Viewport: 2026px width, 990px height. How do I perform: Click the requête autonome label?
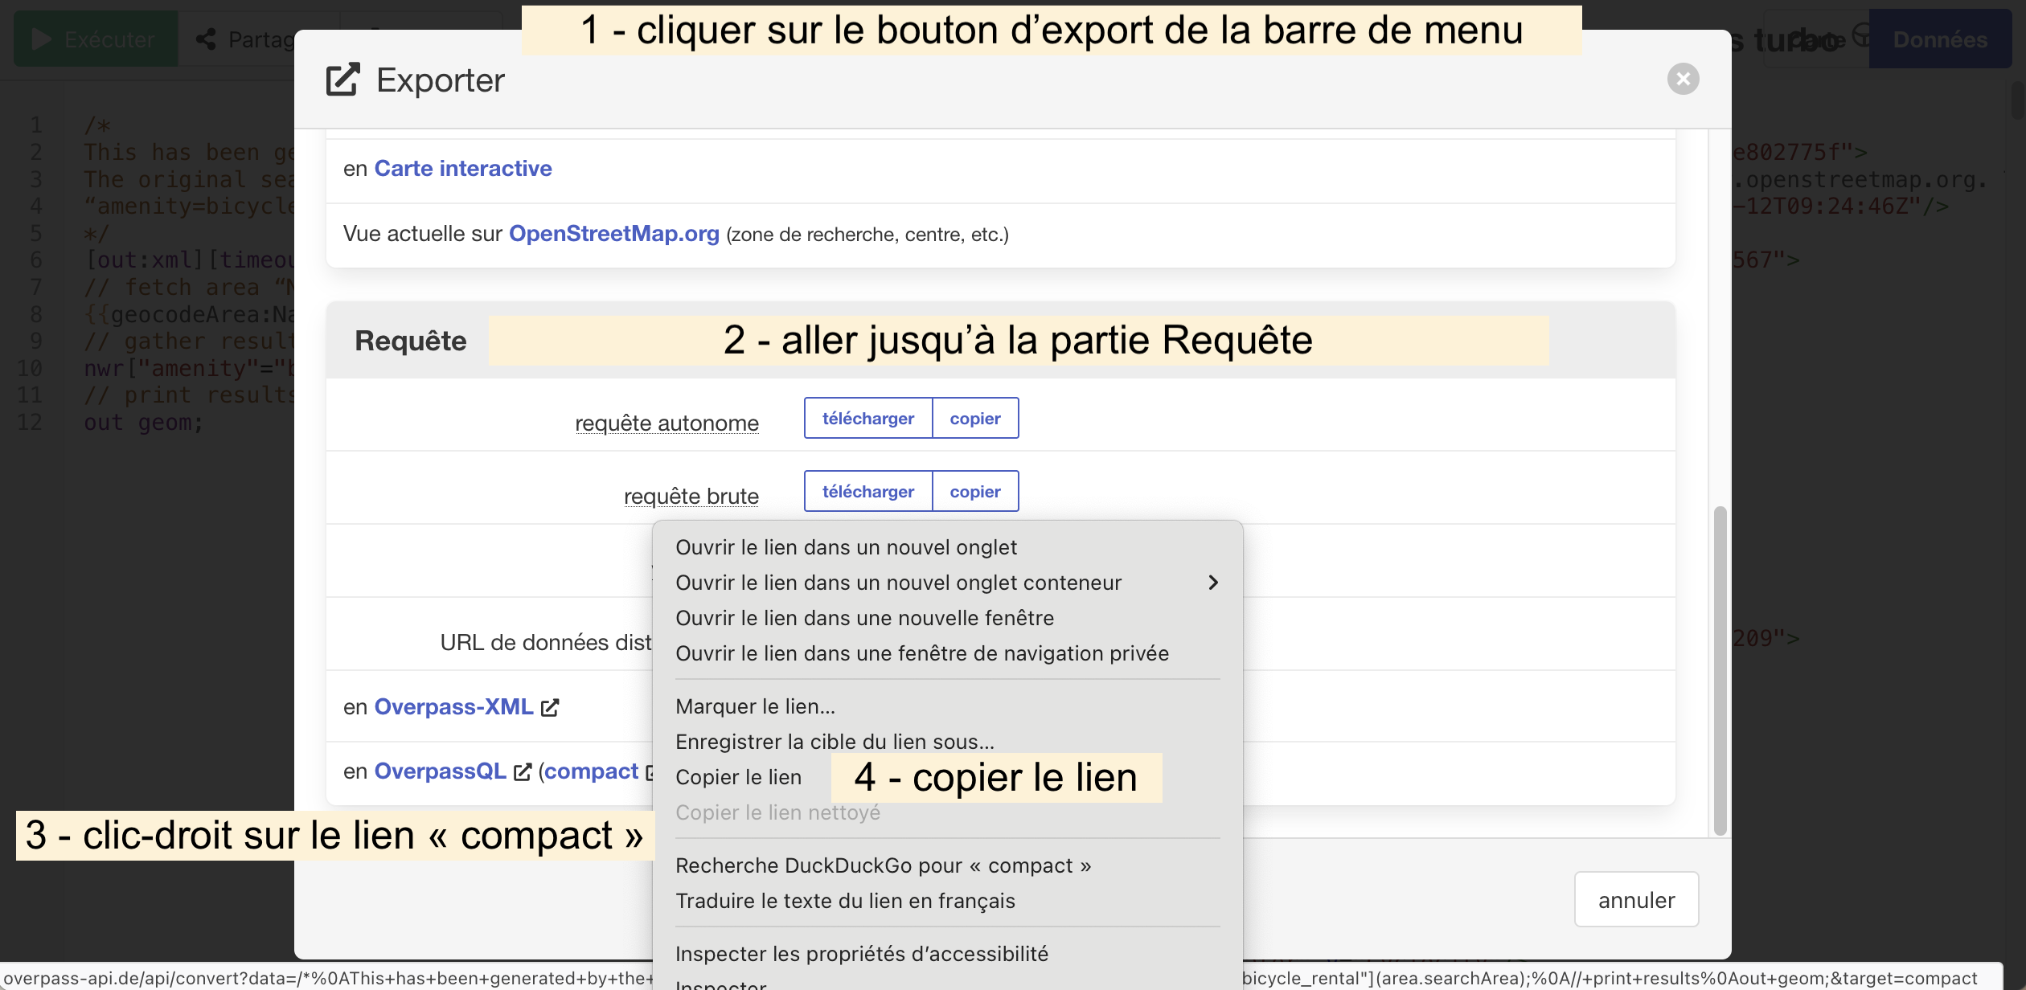tap(666, 423)
